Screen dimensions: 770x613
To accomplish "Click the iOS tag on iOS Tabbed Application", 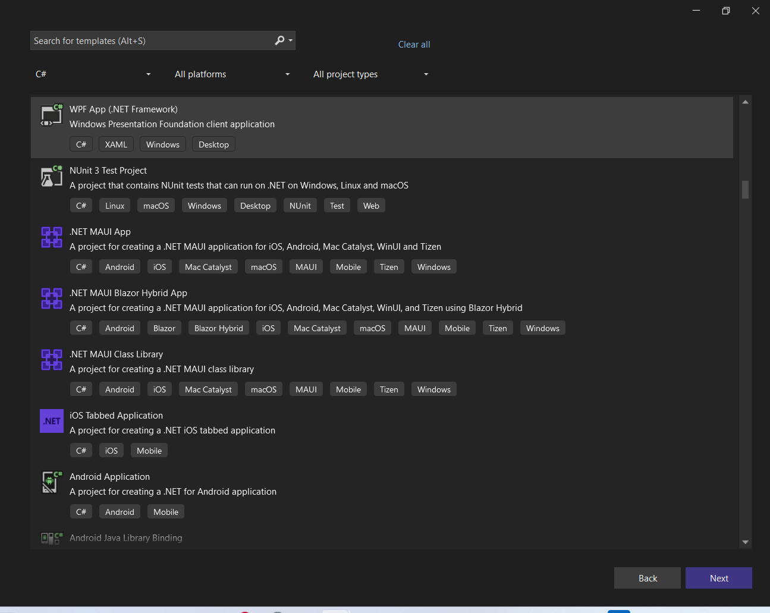I will [111, 451].
